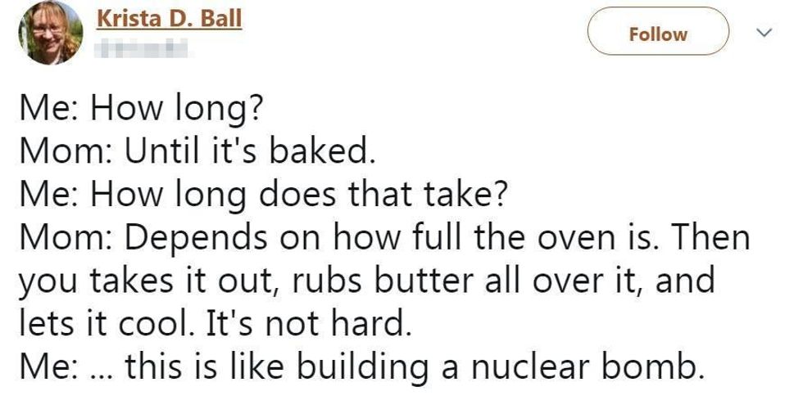Viewport: 803px width, 400px height.
Task: Click the blurred username handle below the name
Action: pos(143,48)
